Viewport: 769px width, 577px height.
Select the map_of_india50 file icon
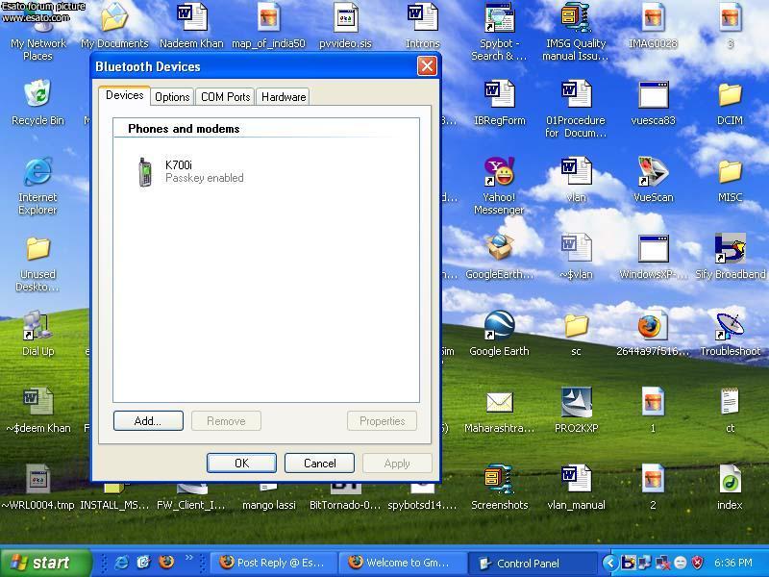click(268, 18)
